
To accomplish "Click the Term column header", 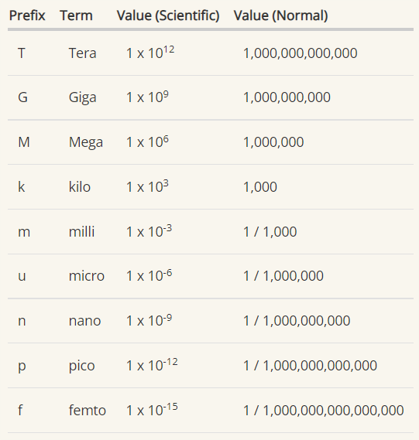I will 76,15.
